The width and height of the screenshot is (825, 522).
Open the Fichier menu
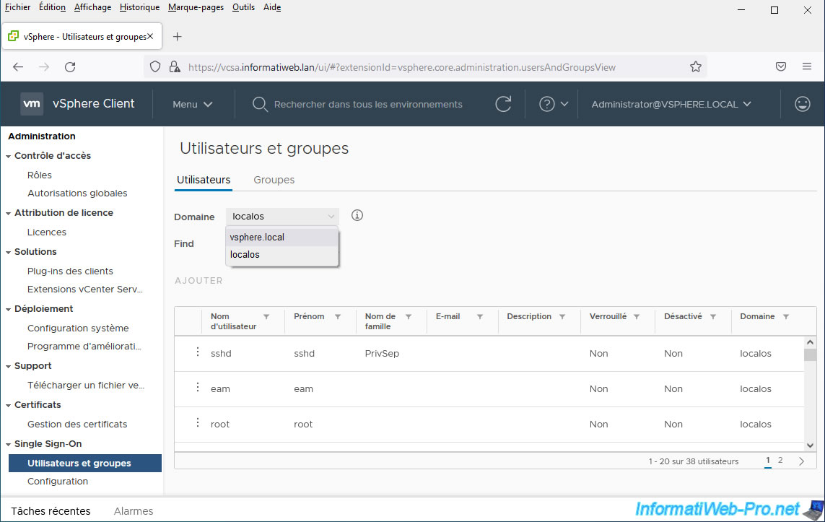point(17,7)
